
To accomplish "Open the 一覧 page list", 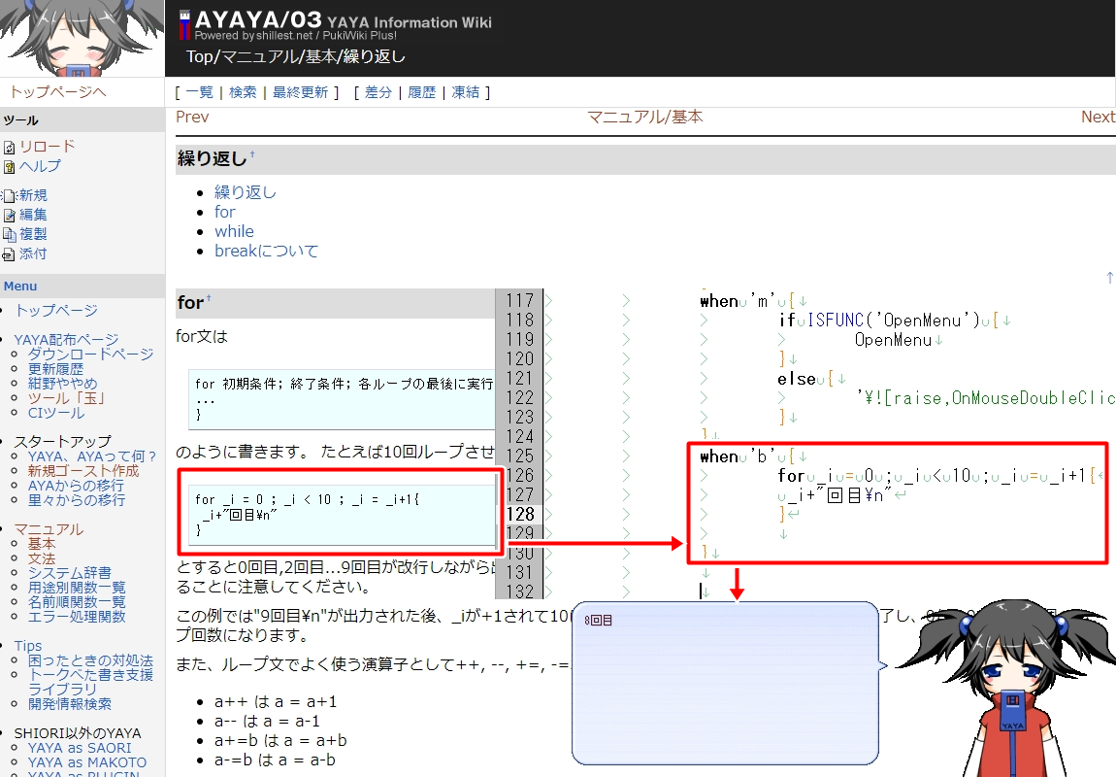I will point(199,92).
